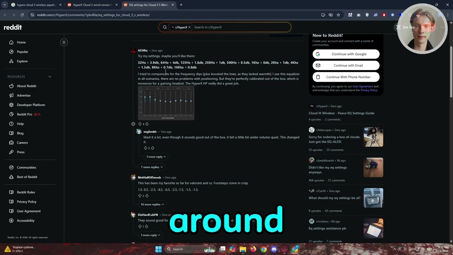This screenshot has width=453, height=255.
Task: Downvote MetHalfOfSmosh's comment
Action: tap(147, 195)
